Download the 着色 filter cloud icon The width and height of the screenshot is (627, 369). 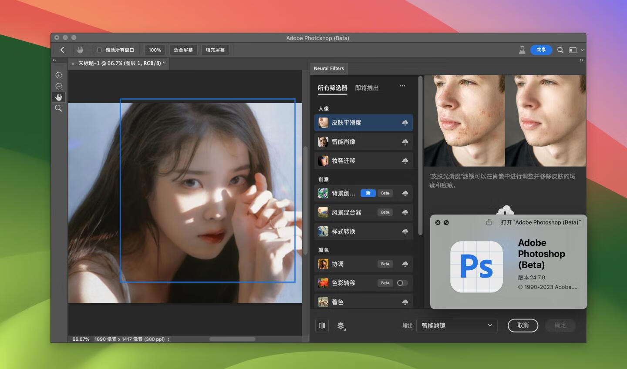click(405, 302)
